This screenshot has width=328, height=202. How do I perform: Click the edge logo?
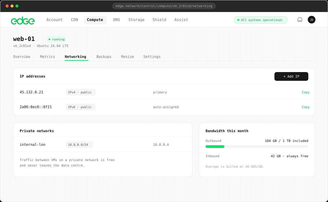point(23,20)
